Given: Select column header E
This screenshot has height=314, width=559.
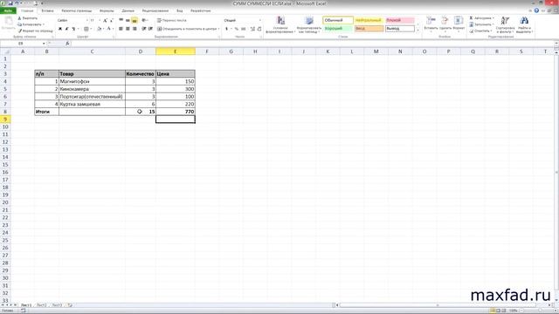Looking at the screenshot, I should [176, 51].
